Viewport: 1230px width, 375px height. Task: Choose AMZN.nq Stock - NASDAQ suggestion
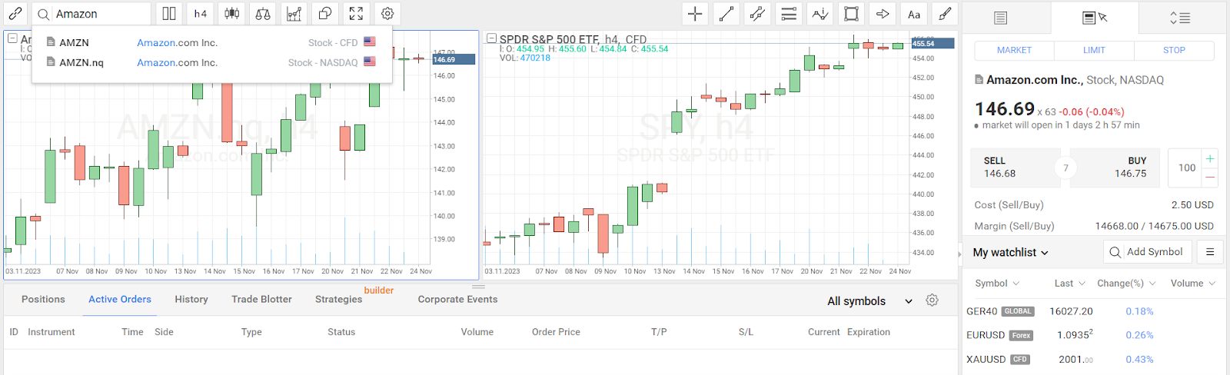point(211,62)
